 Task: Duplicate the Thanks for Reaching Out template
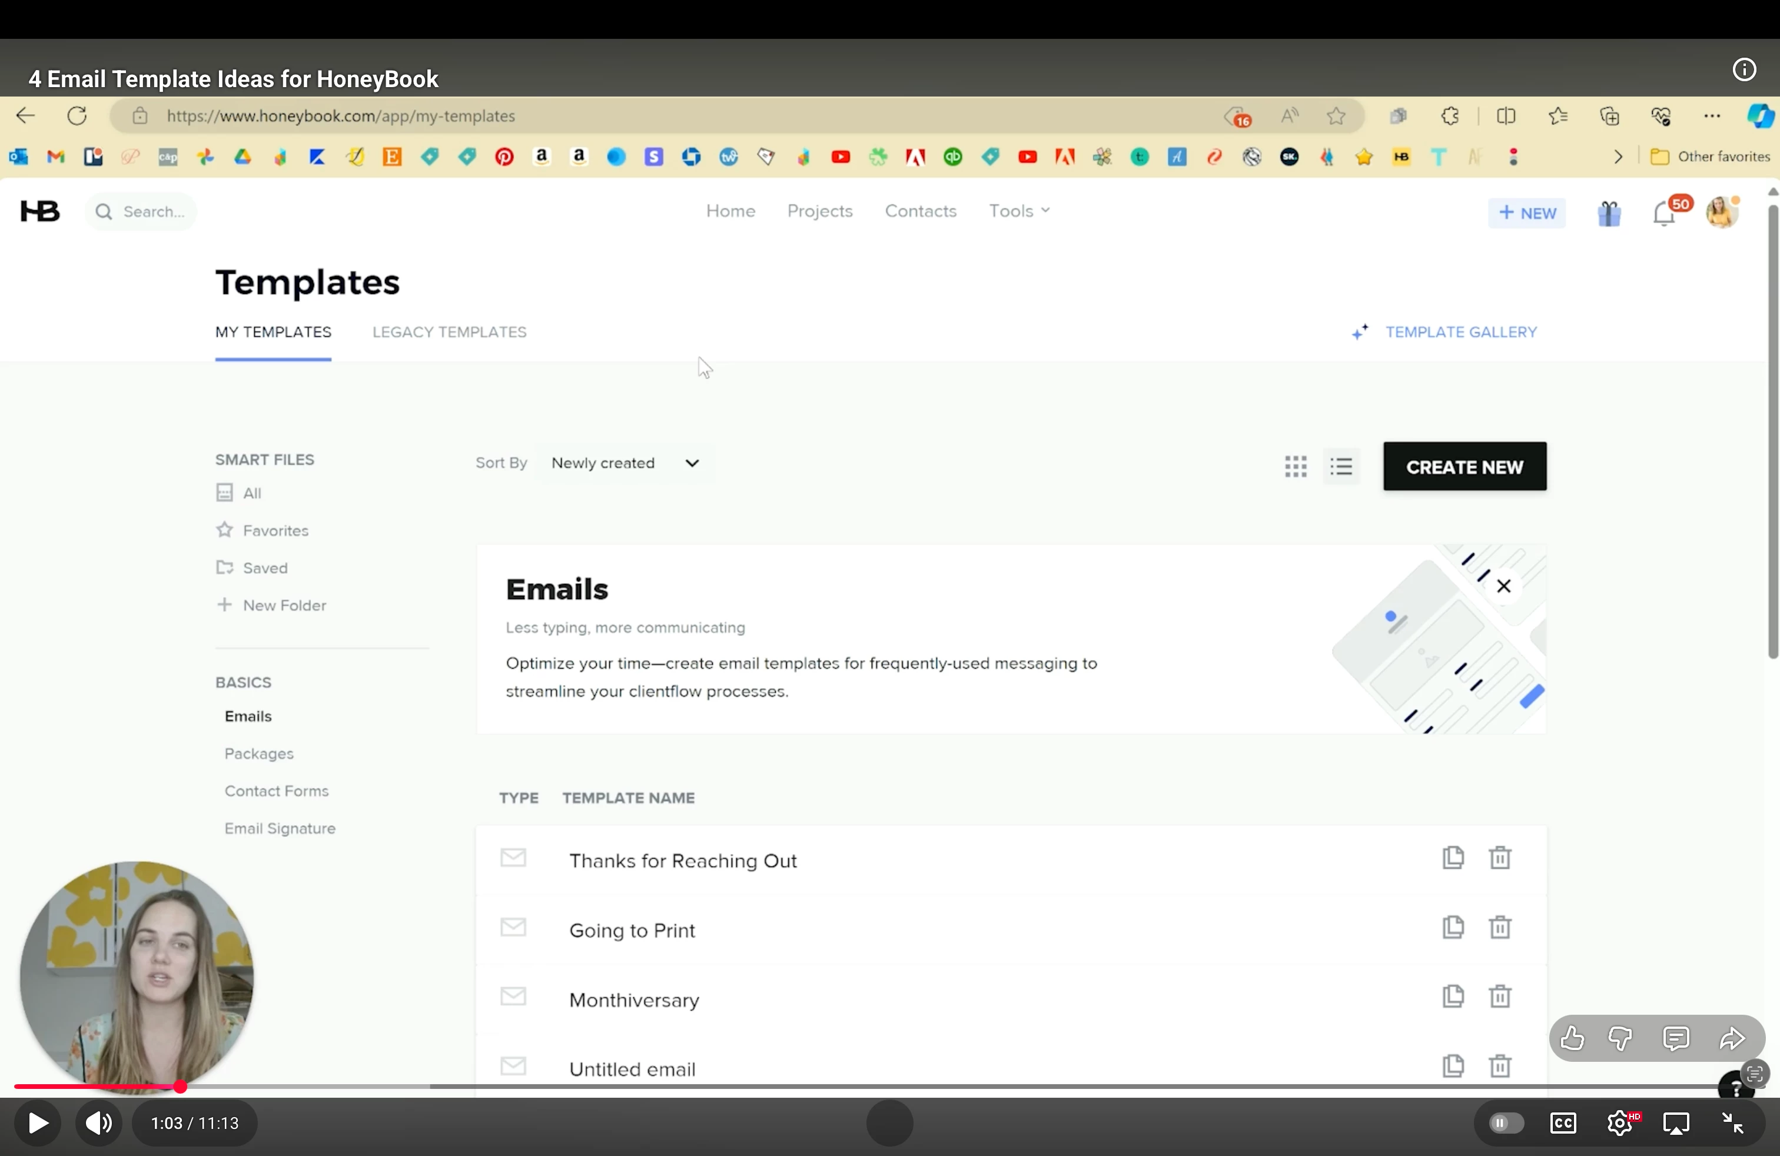[x=1452, y=858]
